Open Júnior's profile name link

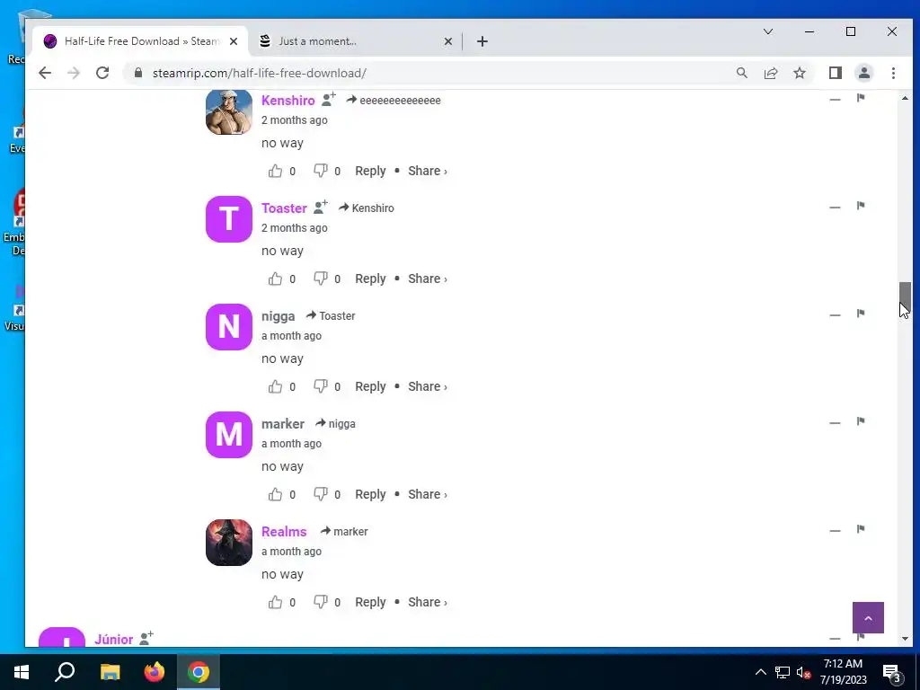114,640
